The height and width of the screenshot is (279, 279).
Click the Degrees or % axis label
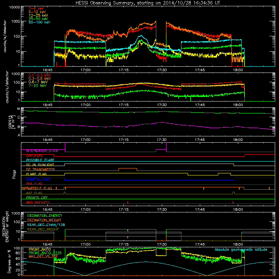(9, 261)
